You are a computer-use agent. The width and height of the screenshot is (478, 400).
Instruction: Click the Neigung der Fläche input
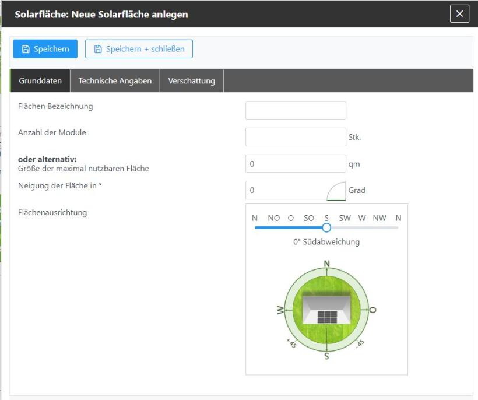(286, 190)
